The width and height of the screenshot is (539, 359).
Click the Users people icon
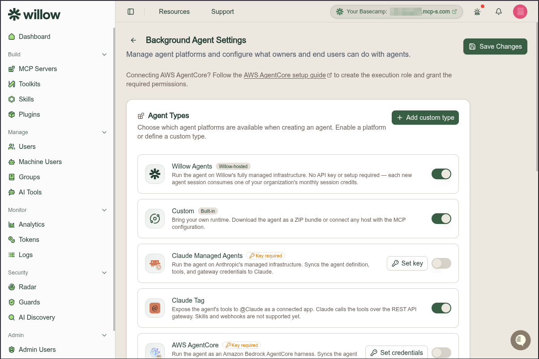point(12,147)
